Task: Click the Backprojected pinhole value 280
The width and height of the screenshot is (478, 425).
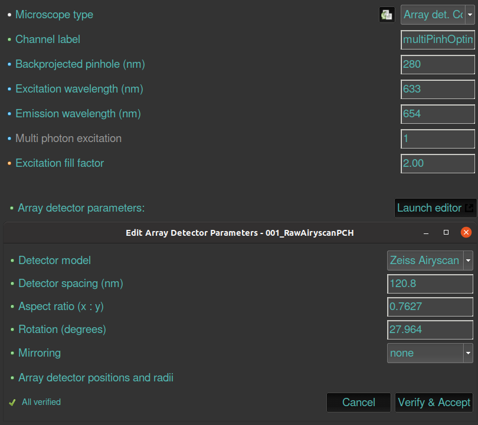Action: click(438, 64)
